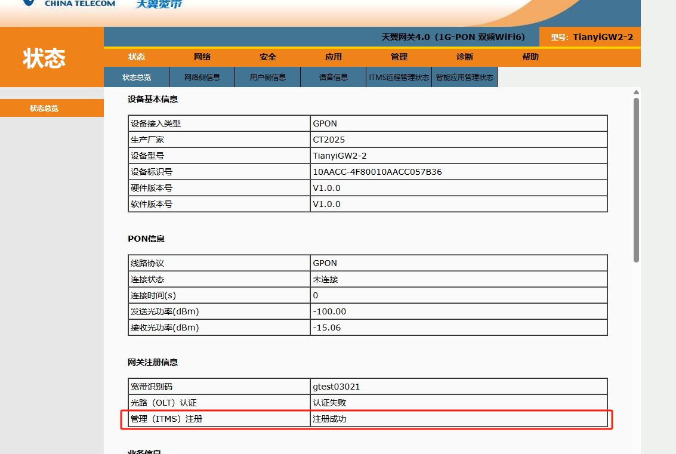The image size is (676, 454).
Task: Select 状态总览 in the left sidebar
Action: click(52, 108)
